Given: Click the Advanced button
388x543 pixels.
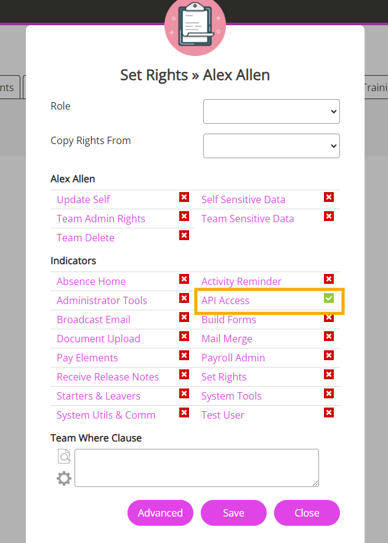Looking at the screenshot, I should point(160,513).
